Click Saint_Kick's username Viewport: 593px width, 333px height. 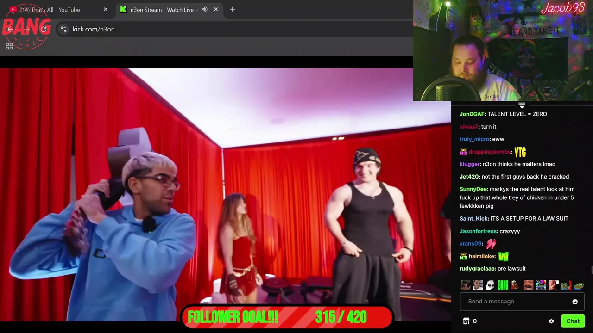474,218
